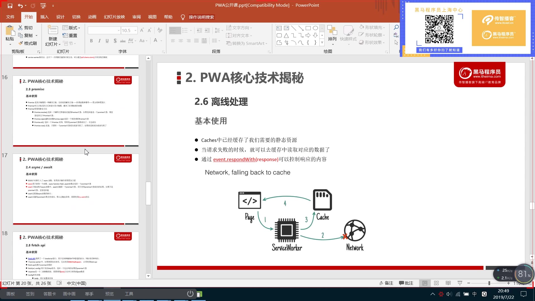Decrease font size with the smaller A icon
Viewport: 535px width, 301px height.
pos(149,30)
